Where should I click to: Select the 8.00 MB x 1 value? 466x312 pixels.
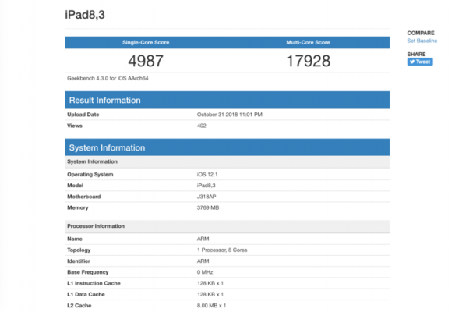tap(211, 306)
